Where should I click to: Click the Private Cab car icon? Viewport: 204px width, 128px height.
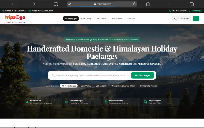pyautogui.click(x=27, y=102)
